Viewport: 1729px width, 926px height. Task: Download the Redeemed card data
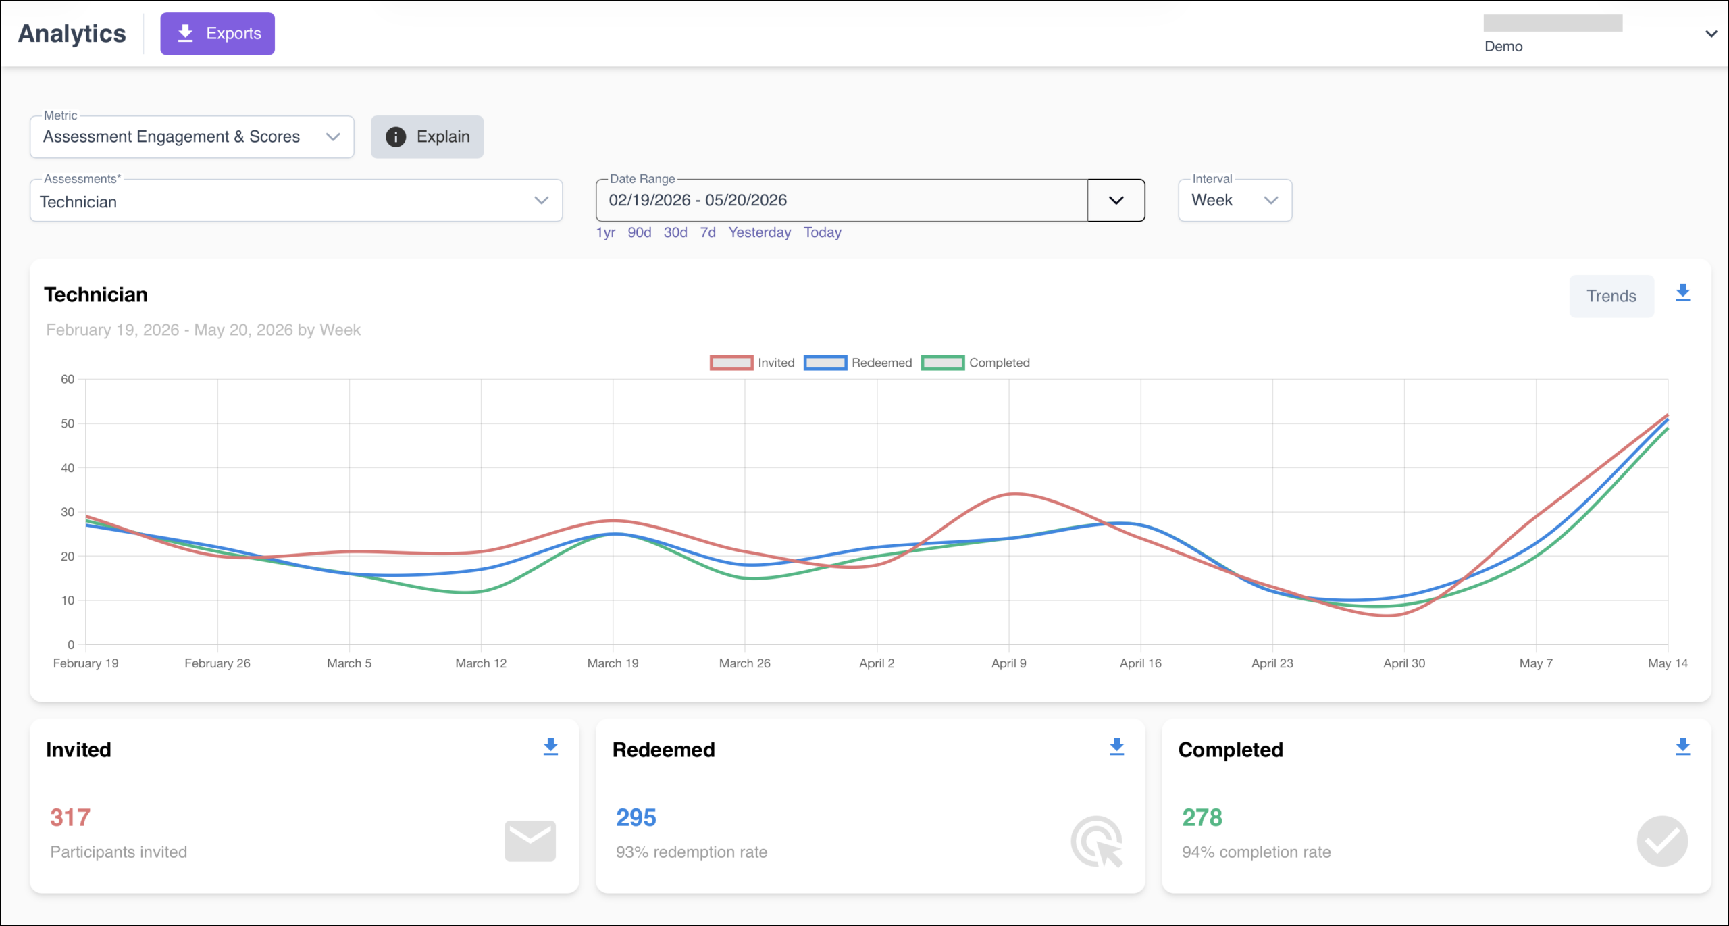[1116, 746]
